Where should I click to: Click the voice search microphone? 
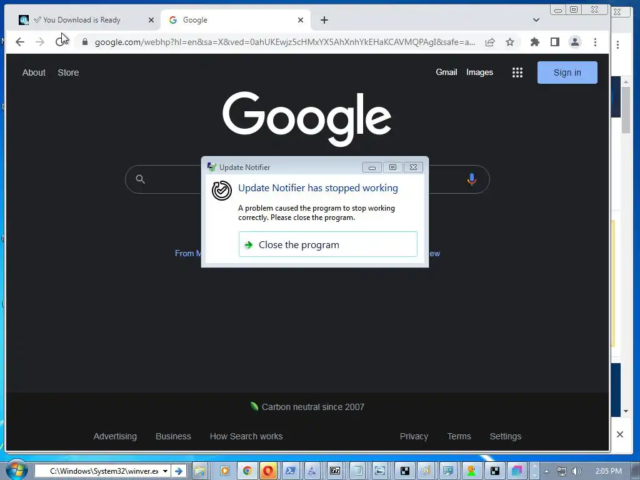(471, 179)
